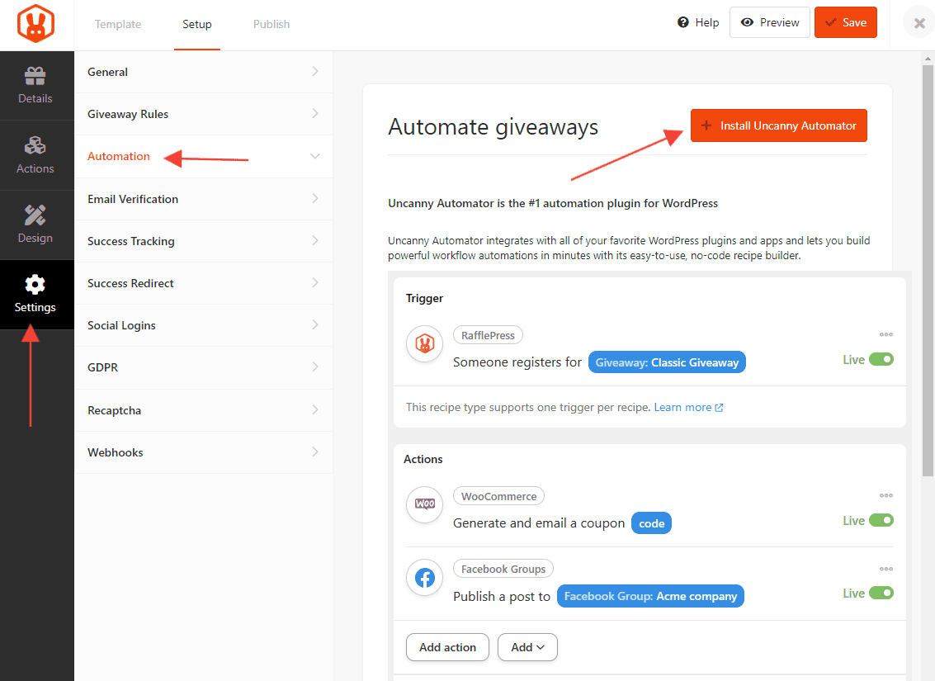Expand the Email Verification section

[203, 199]
